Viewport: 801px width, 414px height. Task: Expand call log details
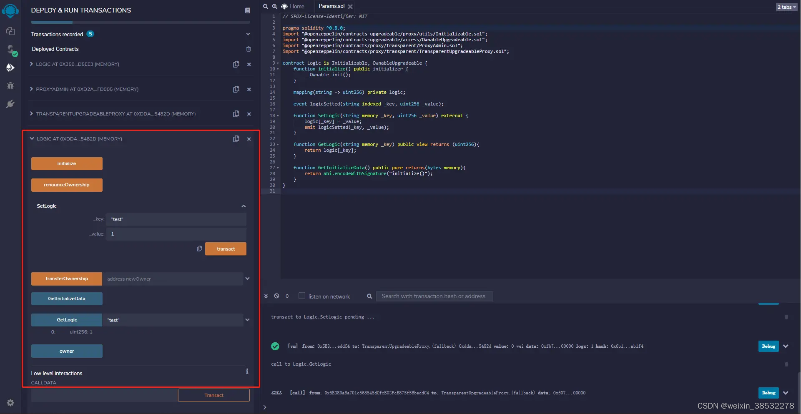pos(786,393)
